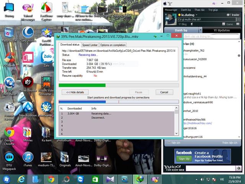This screenshot has width=245, height=184.
Task: Open the Zalo desktop icon
Action: point(46,59)
